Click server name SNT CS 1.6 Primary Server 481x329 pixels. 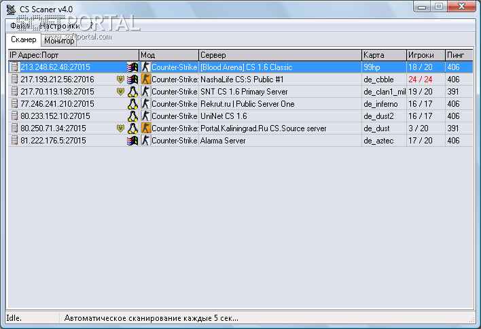[244, 92]
